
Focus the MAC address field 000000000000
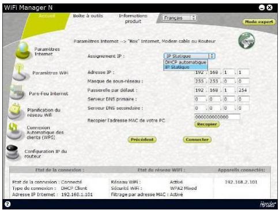217,117
